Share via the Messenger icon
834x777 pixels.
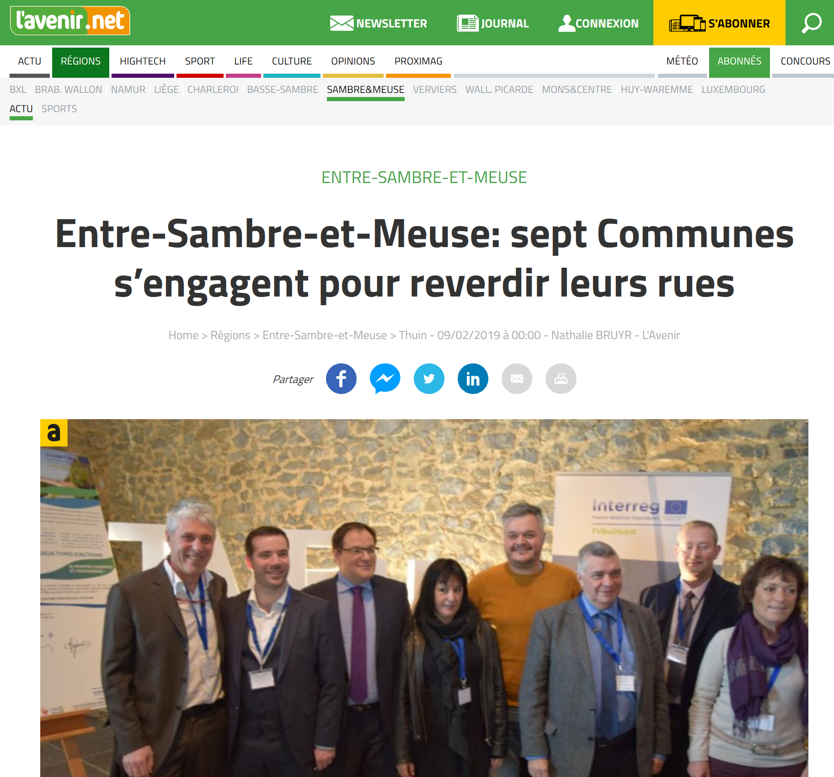click(385, 379)
